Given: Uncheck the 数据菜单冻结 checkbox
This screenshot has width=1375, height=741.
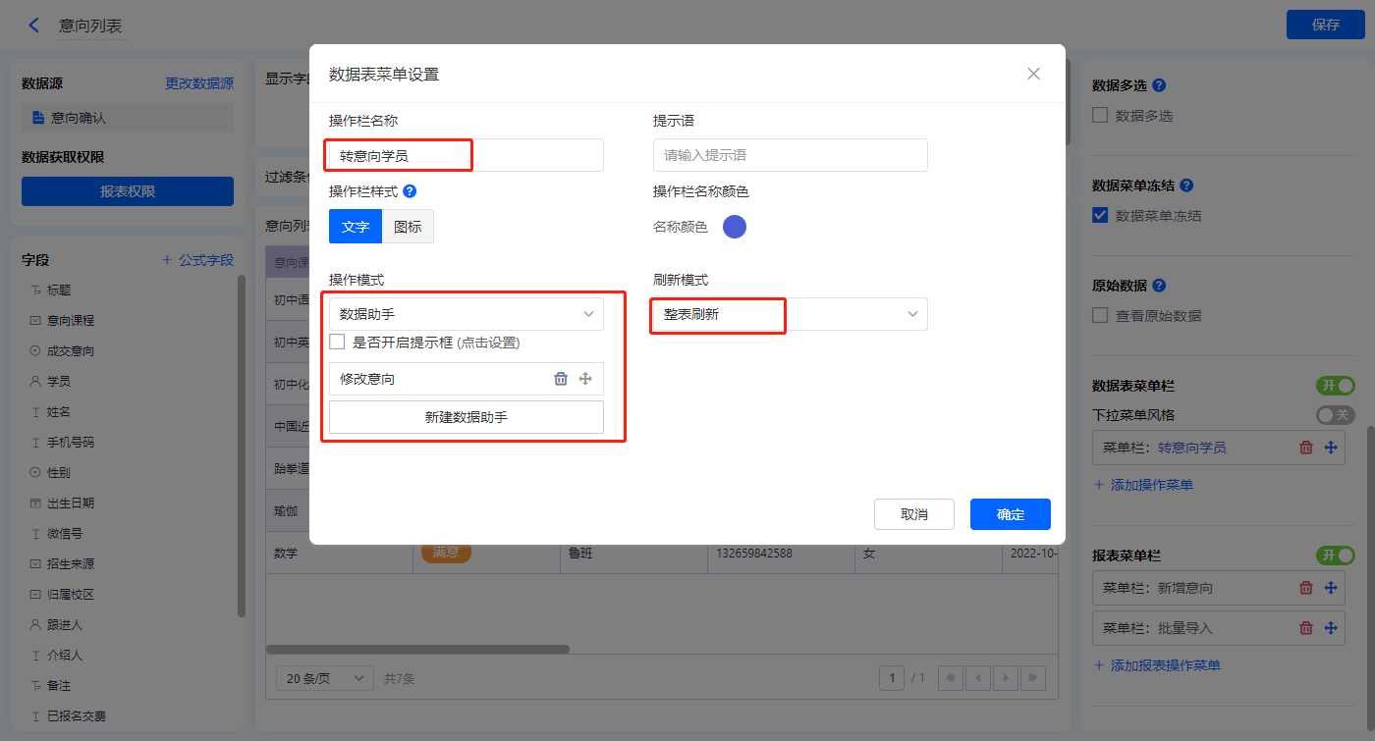Looking at the screenshot, I should click(x=1101, y=215).
